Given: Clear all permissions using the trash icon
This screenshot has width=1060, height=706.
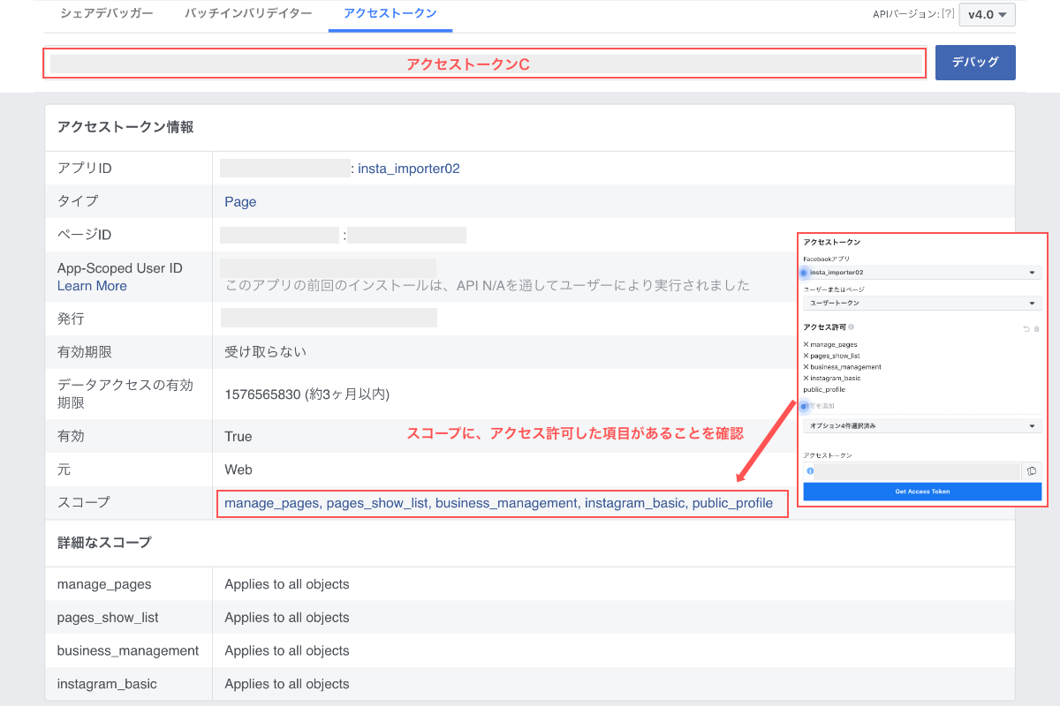Looking at the screenshot, I should tap(1037, 328).
